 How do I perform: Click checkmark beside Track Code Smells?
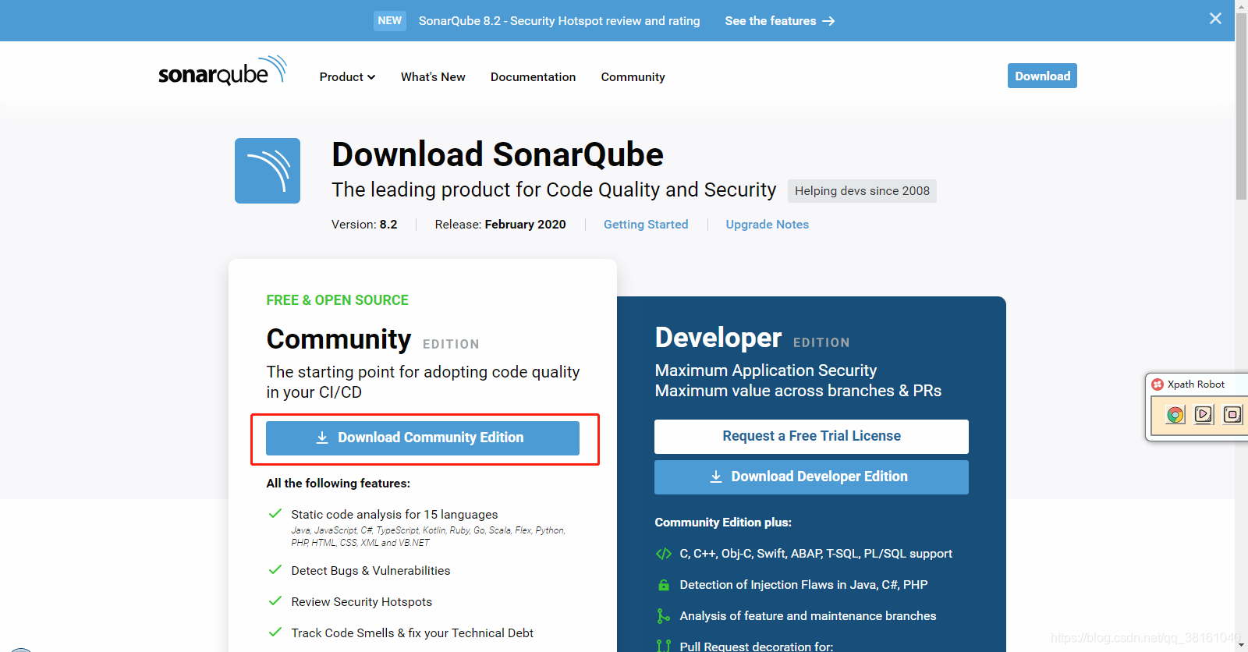click(275, 633)
